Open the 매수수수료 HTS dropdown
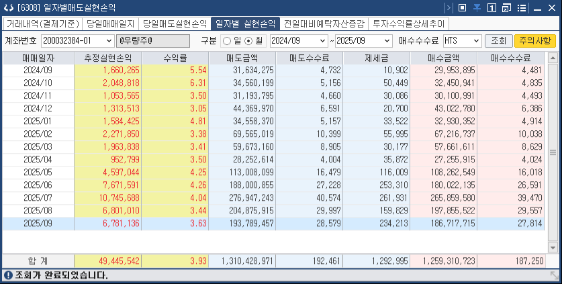 (477, 41)
